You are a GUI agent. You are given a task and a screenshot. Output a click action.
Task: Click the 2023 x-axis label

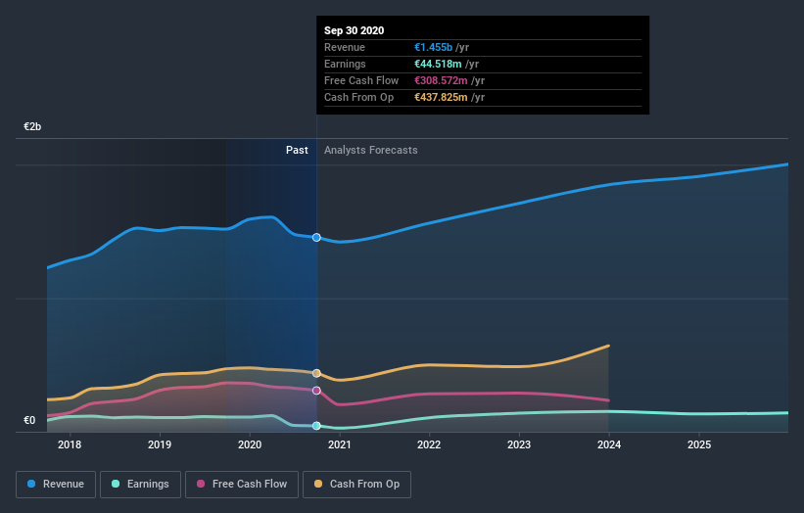[x=519, y=444]
